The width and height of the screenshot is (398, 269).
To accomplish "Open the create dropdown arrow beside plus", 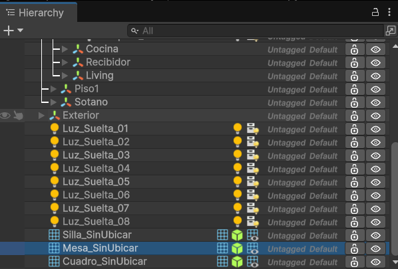I will tap(21, 31).
